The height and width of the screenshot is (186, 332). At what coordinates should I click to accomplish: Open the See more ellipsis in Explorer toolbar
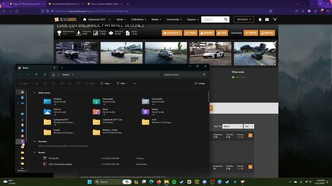click(x=135, y=84)
